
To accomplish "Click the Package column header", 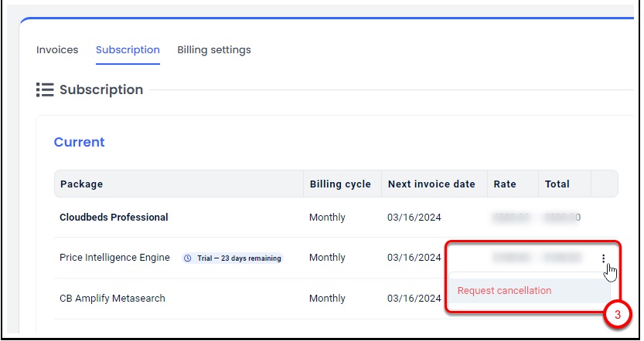I will [81, 184].
